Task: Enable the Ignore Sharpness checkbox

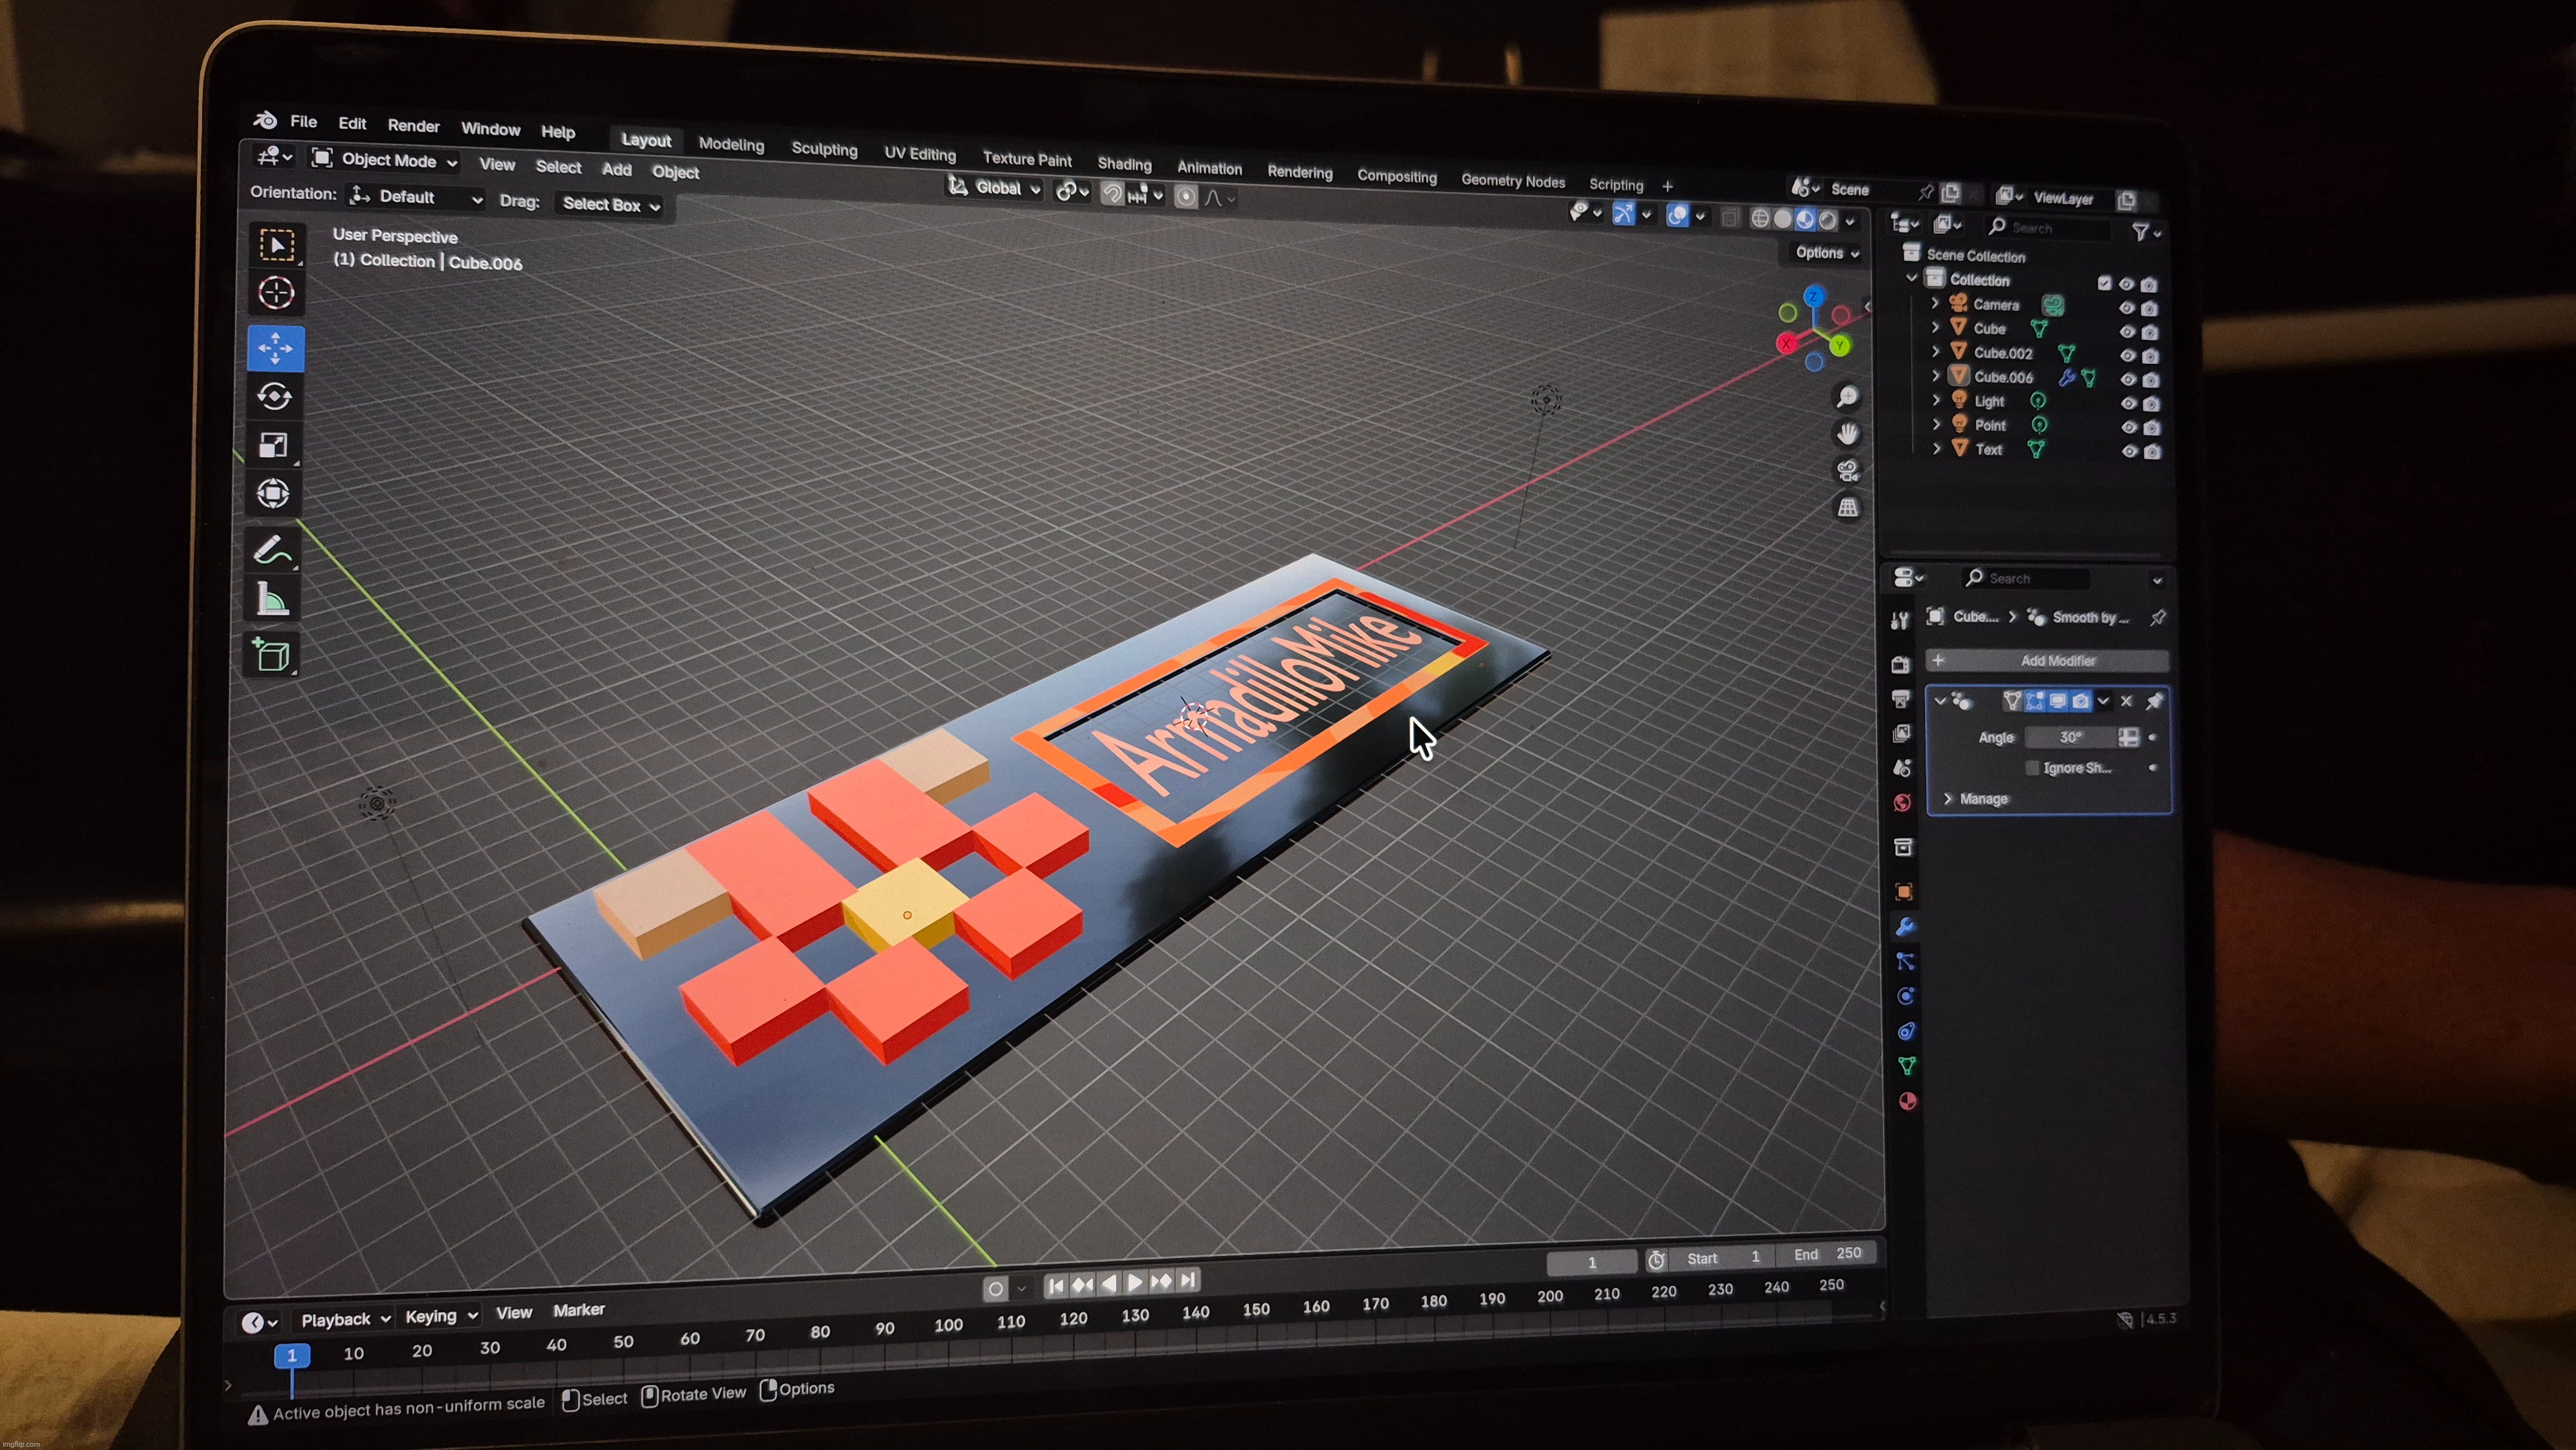Action: click(2031, 768)
